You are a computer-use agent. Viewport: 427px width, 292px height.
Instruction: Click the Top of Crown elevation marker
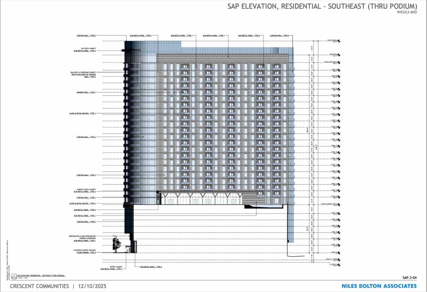pyautogui.click(x=339, y=40)
